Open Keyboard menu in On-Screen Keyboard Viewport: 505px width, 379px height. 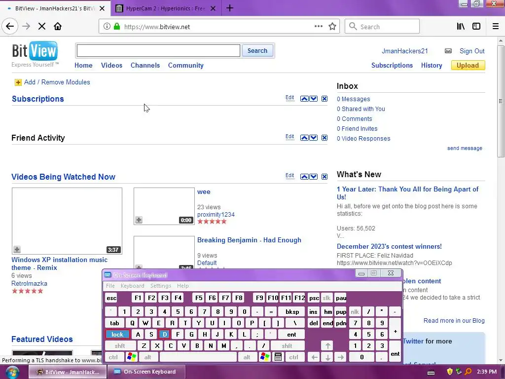pos(132,286)
